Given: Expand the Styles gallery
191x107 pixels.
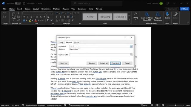Looking at the screenshot, I should click(x=129, y=20).
